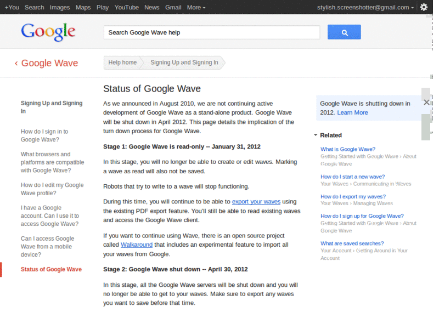Click the 'Status of Google Wave' page title

click(x=152, y=89)
